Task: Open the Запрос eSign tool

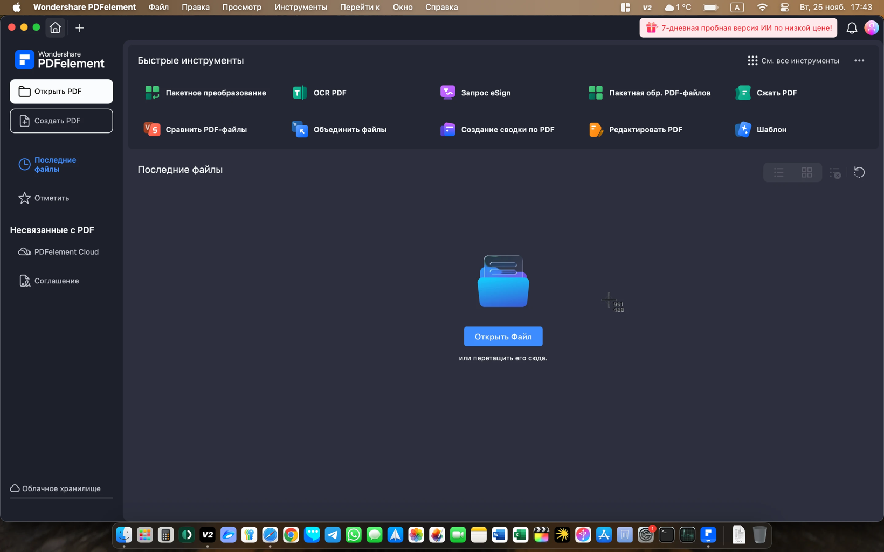Action: [x=475, y=93]
